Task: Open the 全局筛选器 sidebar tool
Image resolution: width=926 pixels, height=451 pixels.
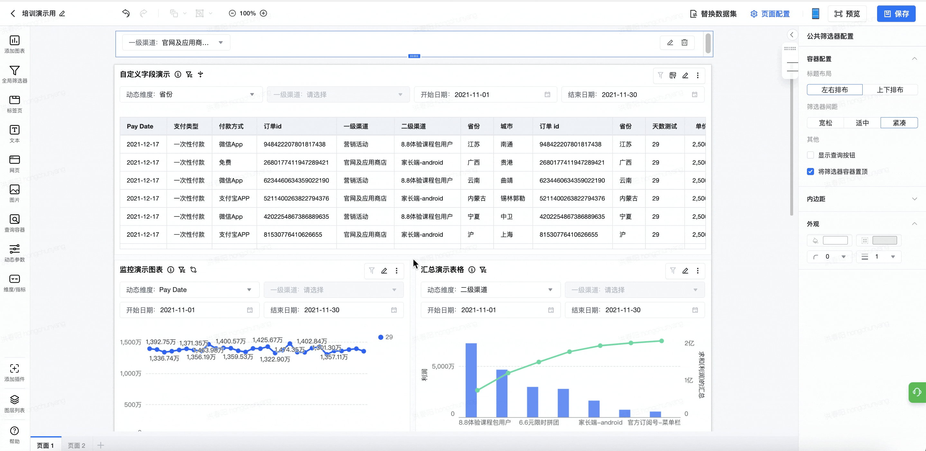Action: click(x=14, y=74)
